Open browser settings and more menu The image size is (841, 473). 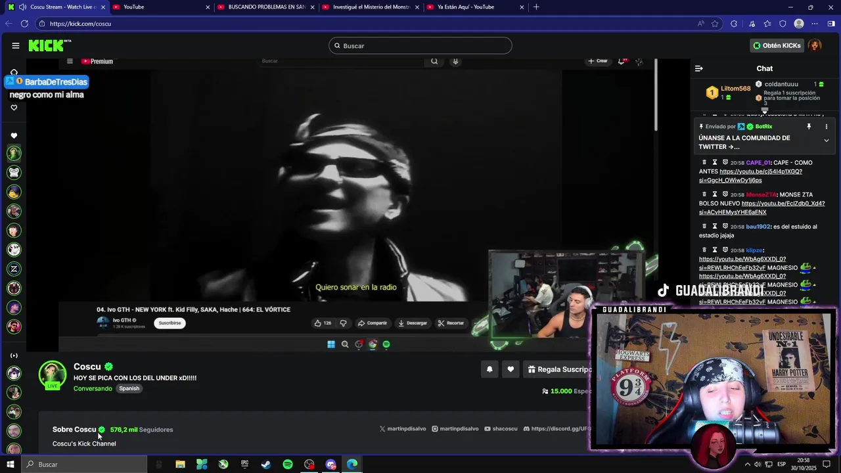click(815, 24)
